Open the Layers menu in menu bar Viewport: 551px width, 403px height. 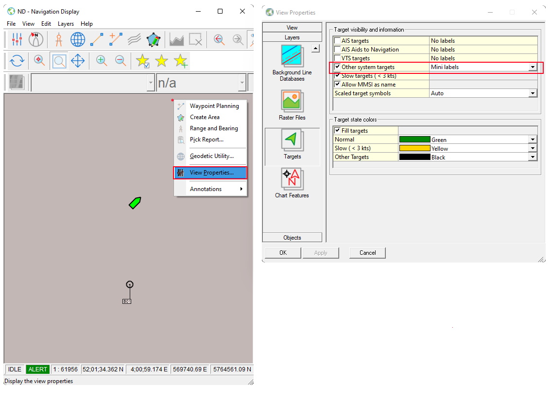pyautogui.click(x=66, y=24)
